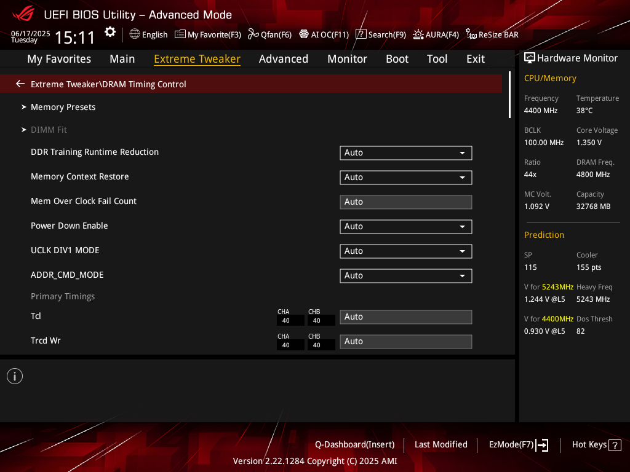
Task: Switch to Main tab
Action: pos(122,58)
